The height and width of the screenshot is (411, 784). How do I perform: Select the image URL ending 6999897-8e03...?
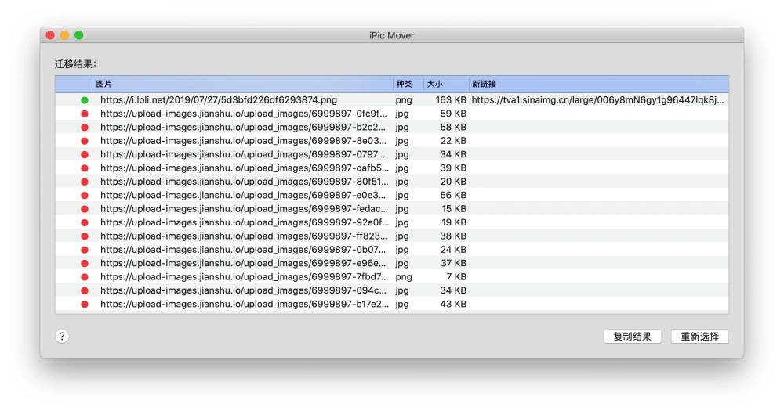[x=243, y=141]
